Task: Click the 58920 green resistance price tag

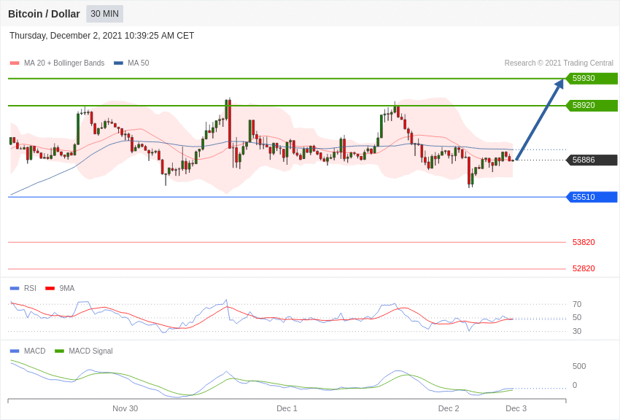Action: pyautogui.click(x=592, y=106)
